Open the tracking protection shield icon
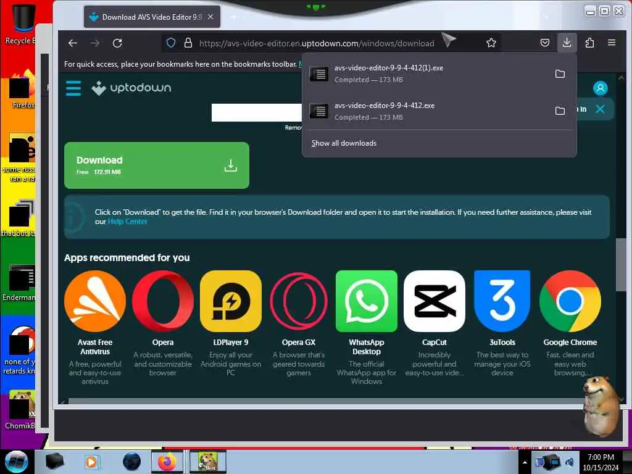632x474 pixels. [x=171, y=43]
